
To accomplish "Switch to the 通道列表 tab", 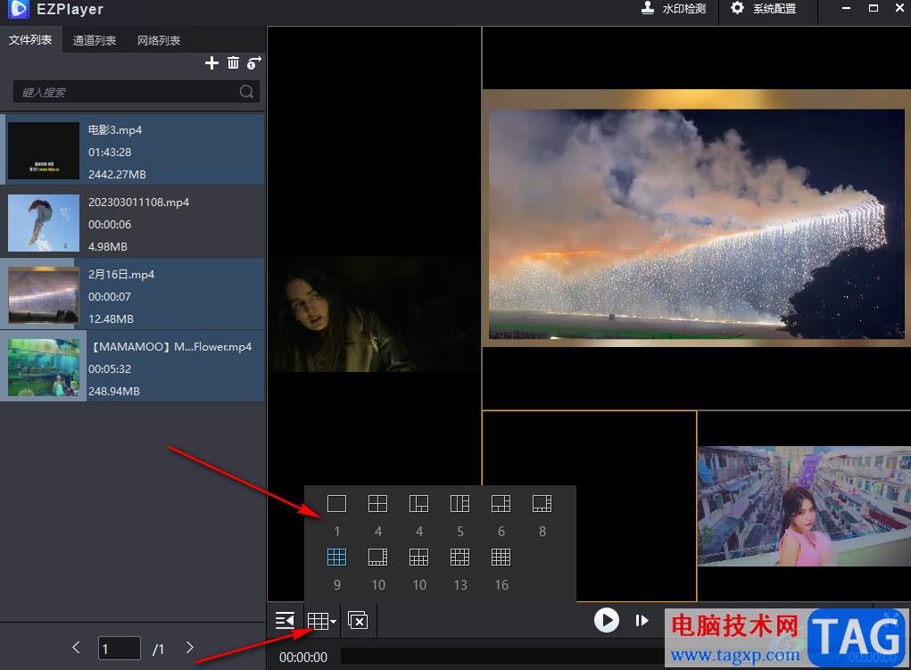I will (95, 41).
